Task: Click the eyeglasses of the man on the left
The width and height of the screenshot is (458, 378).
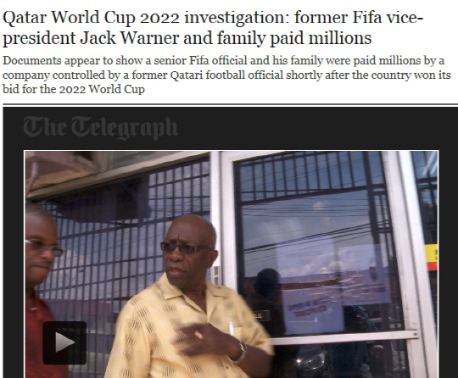Action: pyautogui.click(x=44, y=247)
